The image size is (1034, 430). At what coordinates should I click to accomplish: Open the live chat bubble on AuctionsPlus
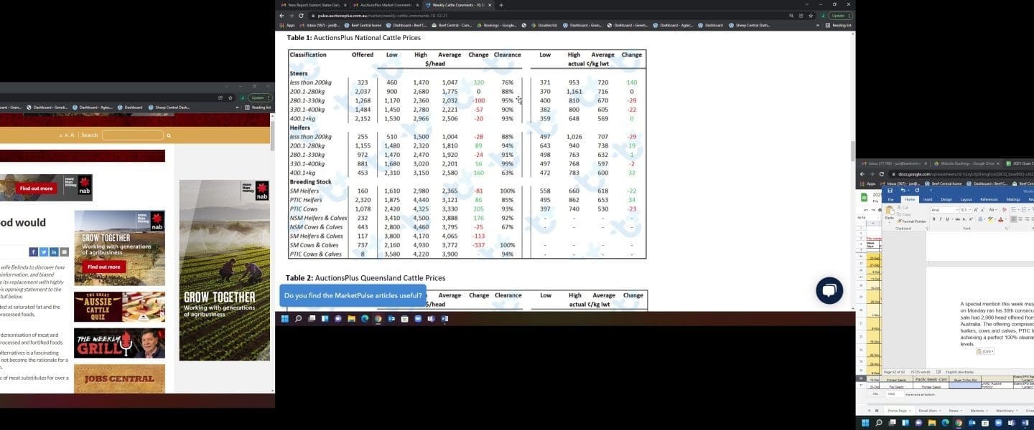829,290
